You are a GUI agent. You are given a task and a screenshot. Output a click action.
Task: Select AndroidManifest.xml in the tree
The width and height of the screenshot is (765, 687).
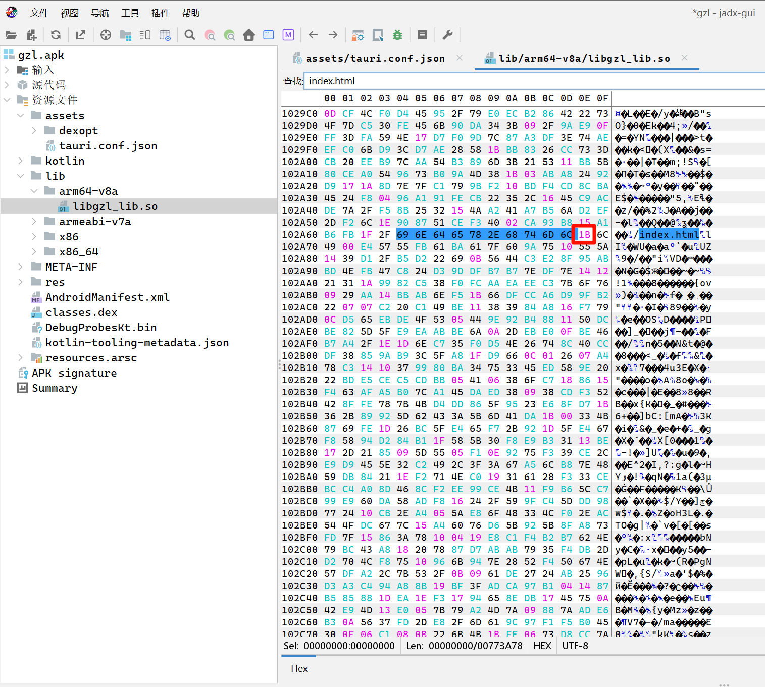pyautogui.click(x=107, y=297)
